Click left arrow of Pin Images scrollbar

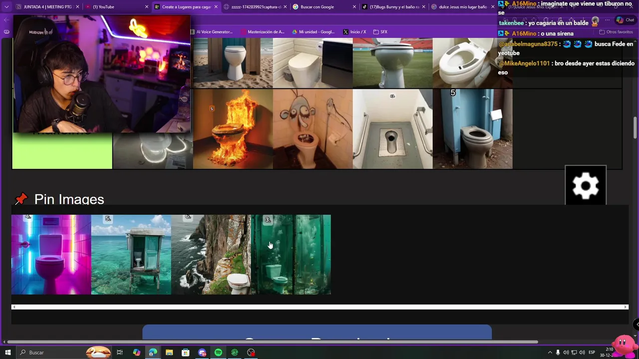pos(14,307)
